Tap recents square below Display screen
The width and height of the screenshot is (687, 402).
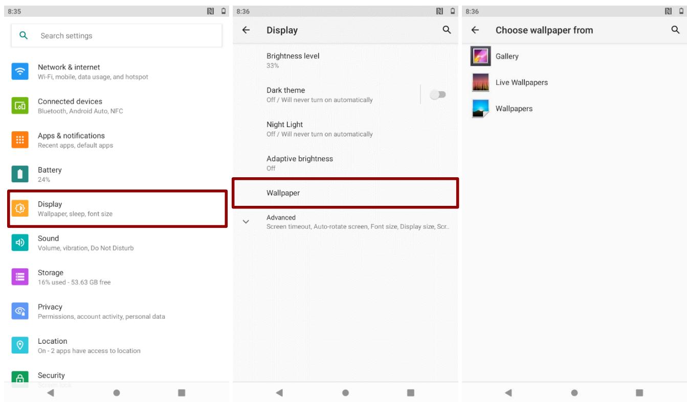410,393
